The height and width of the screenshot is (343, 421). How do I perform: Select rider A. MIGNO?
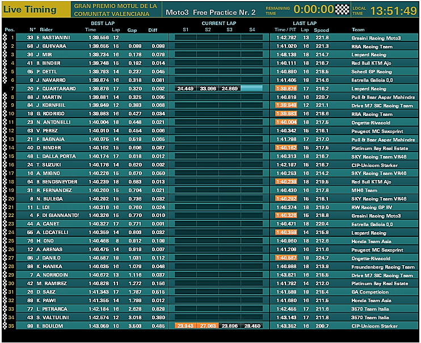48,173
